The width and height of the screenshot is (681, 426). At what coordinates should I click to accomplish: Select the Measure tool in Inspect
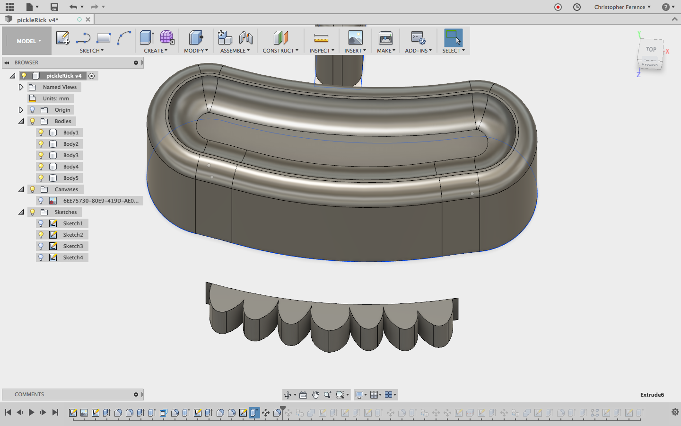[321, 38]
